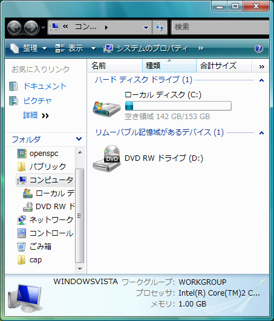Click folder tree scrollbar up arrow
The width and height of the screenshot is (274, 321).
(80, 152)
